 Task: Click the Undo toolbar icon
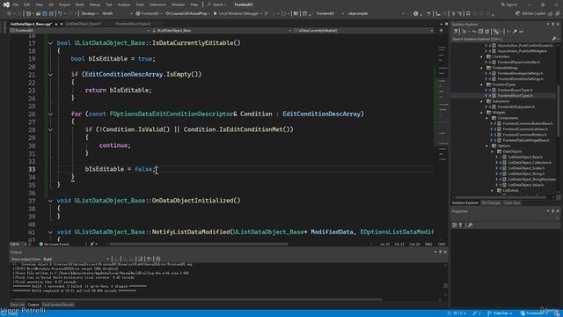(x=60, y=14)
